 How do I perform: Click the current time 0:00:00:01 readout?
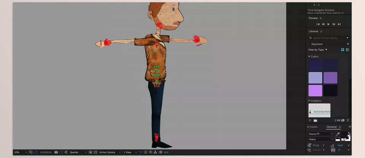coord(46,152)
